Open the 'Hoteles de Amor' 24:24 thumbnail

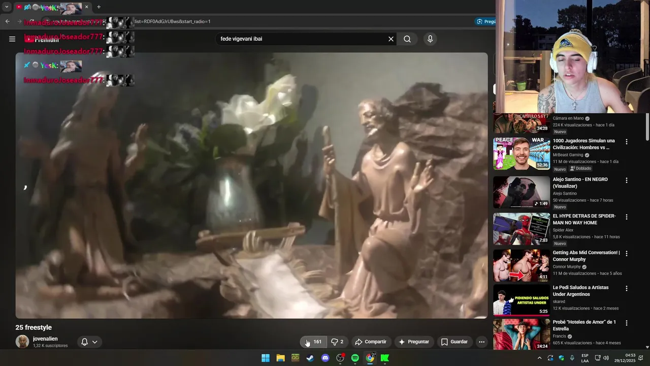tap(521, 334)
